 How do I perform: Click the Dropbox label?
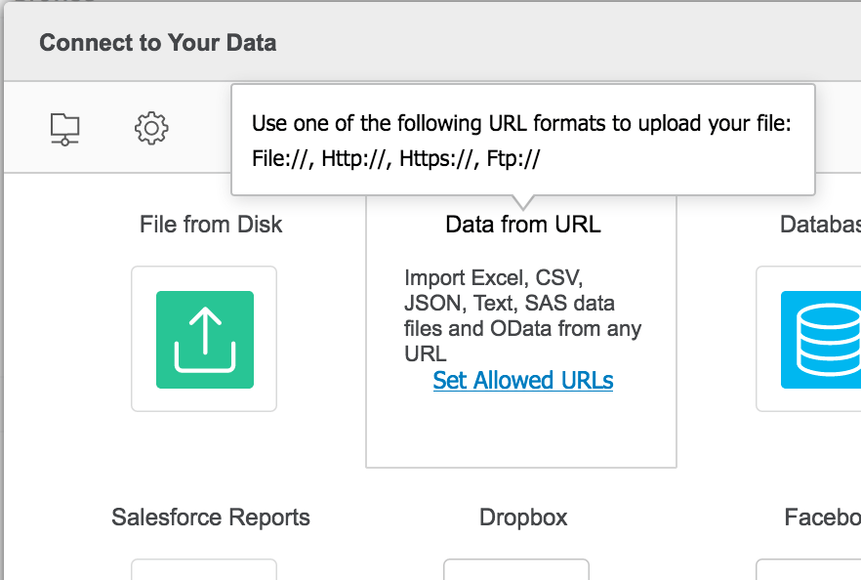click(x=523, y=517)
